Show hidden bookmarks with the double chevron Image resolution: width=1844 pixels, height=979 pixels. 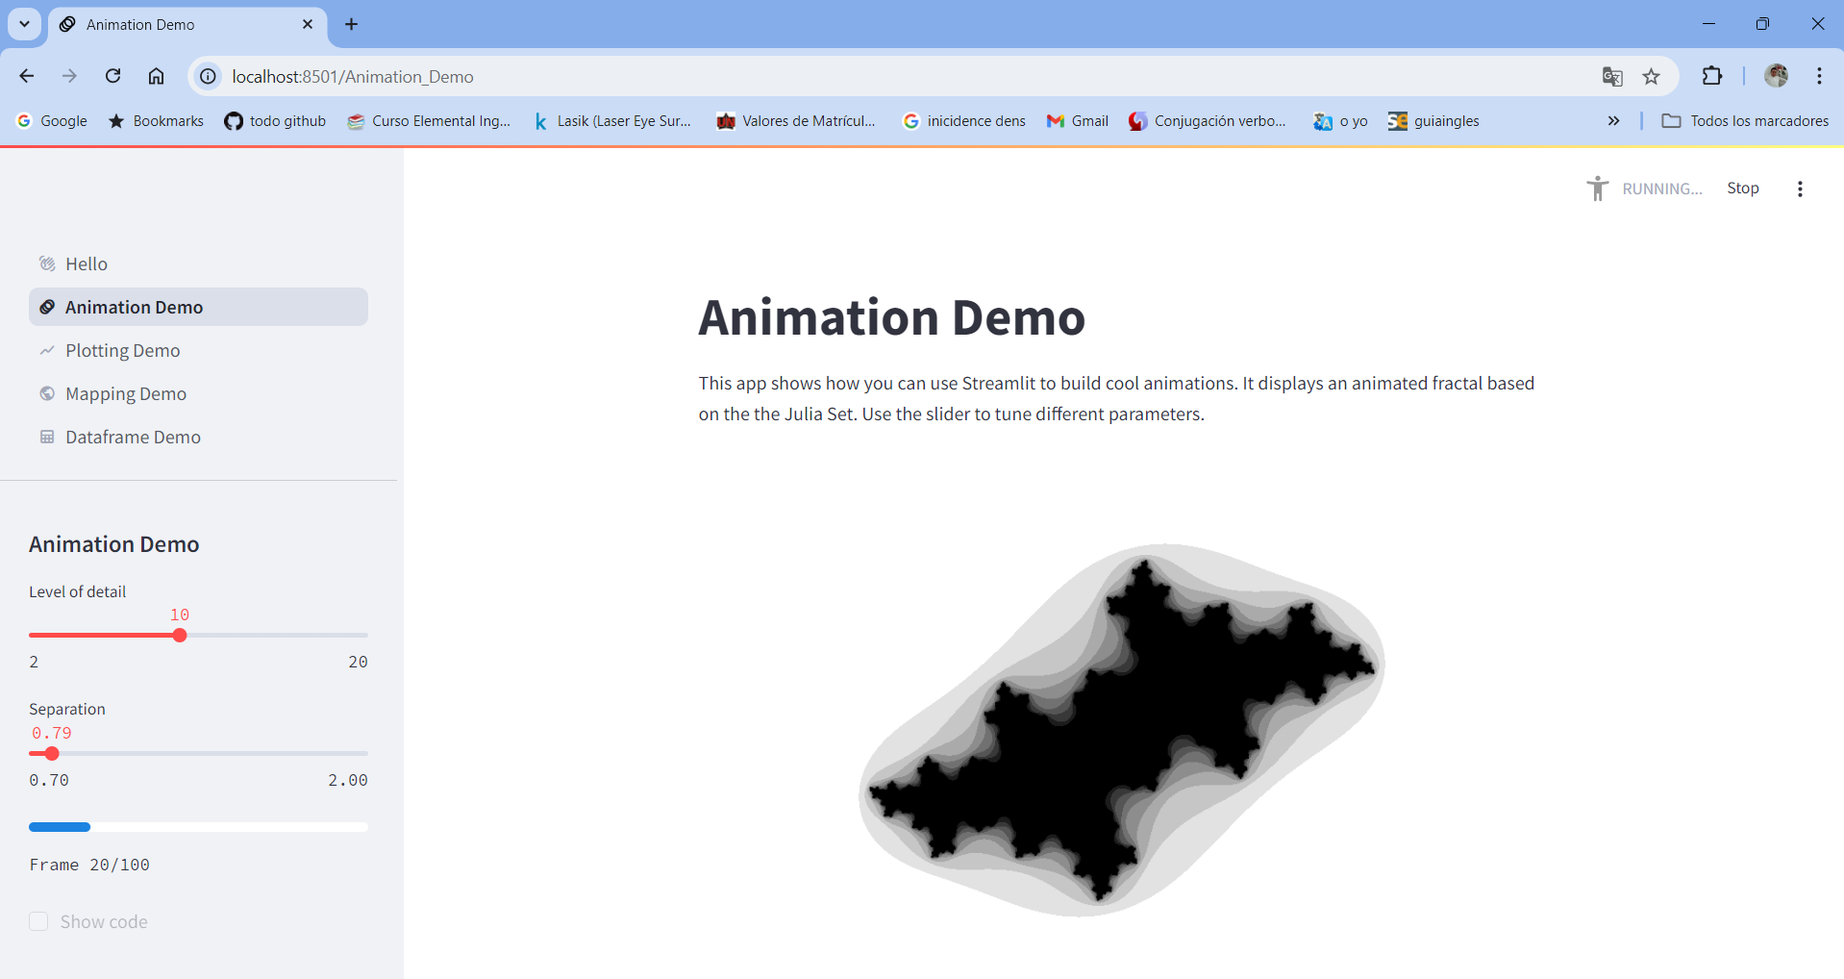point(1613,121)
